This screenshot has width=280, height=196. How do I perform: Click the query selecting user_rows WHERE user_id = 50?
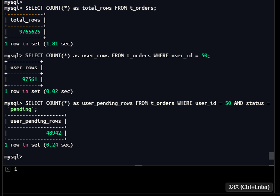[117, 55]
